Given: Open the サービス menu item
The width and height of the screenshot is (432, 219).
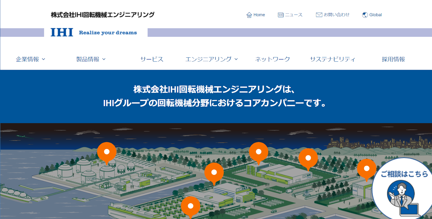Looking at the screenshot, I should pos(152,59).
